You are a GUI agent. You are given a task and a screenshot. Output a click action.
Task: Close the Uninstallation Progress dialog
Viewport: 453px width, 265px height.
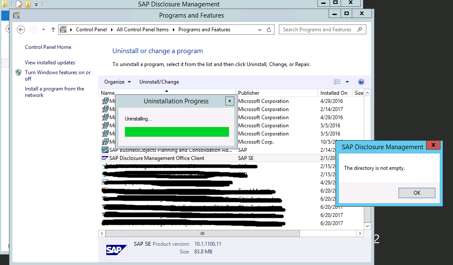point(230,101)
